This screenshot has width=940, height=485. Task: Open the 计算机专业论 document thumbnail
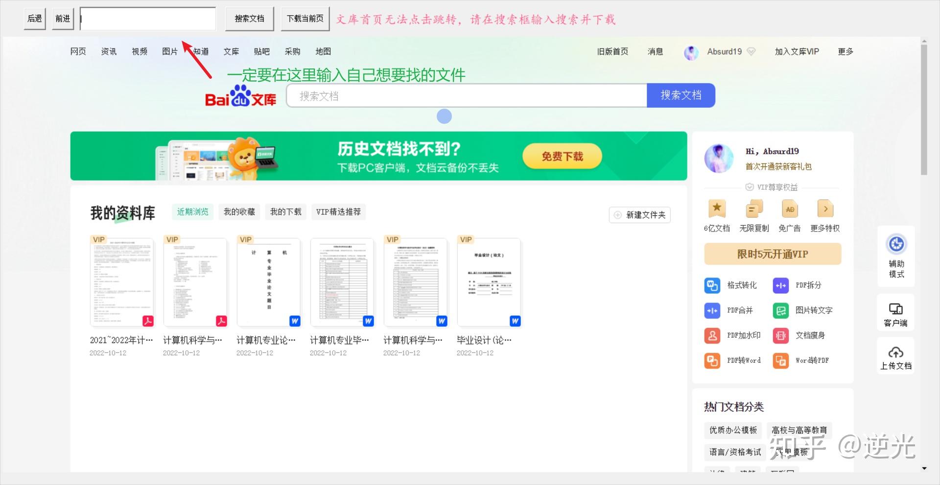(268, 282)
